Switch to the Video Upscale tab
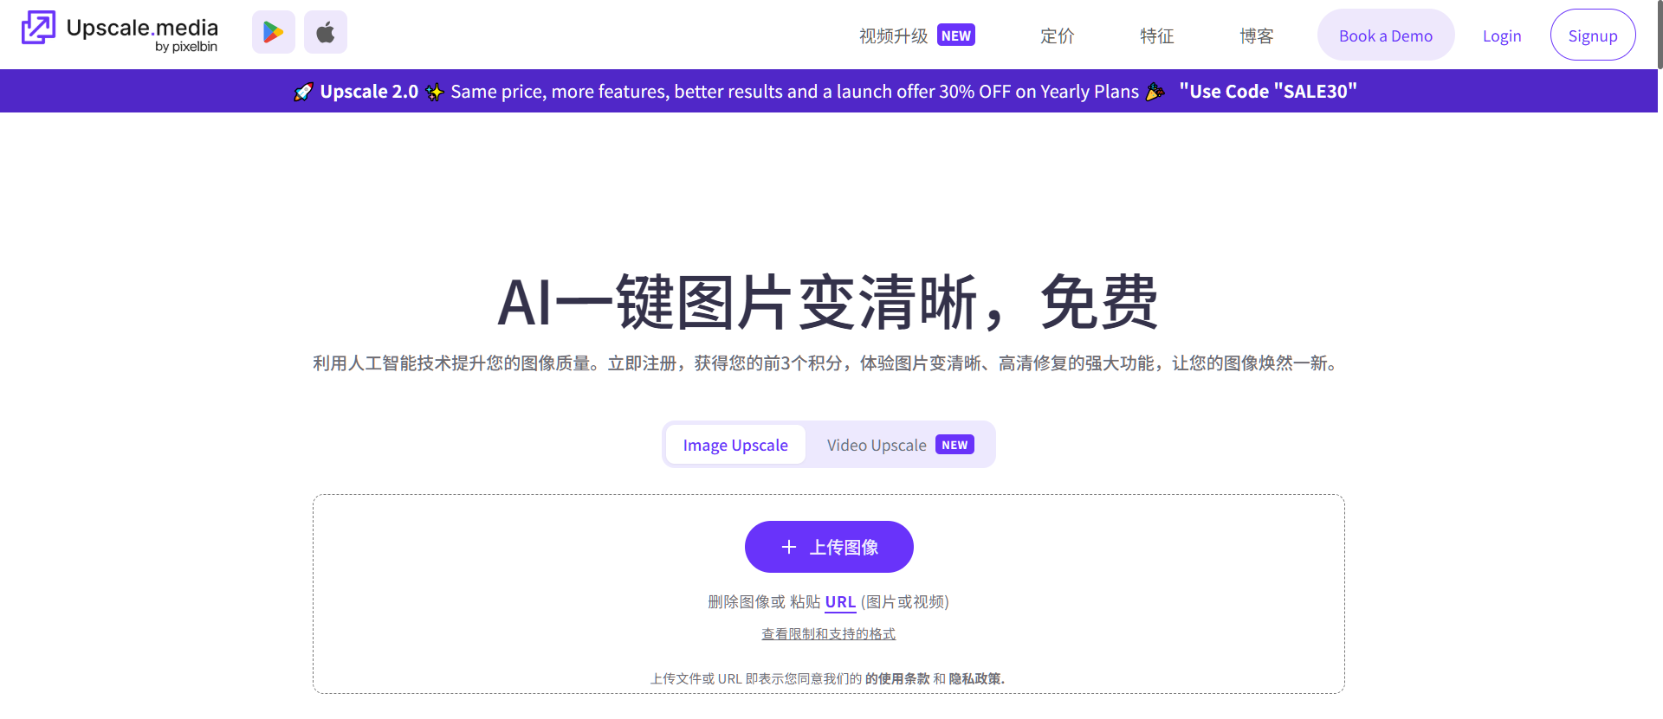This screenshot has width=1663, height=719. (900, 445)
